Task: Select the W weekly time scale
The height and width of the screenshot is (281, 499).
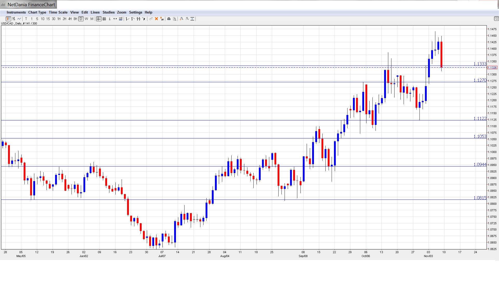Action: pos(86,19)
